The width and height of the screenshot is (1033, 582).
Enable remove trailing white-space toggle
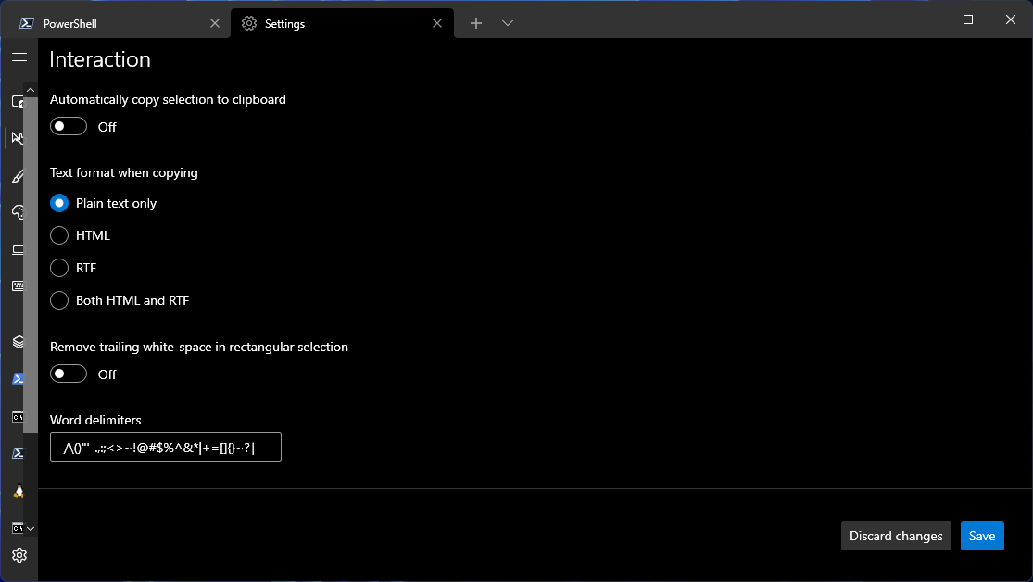(68, 373)
